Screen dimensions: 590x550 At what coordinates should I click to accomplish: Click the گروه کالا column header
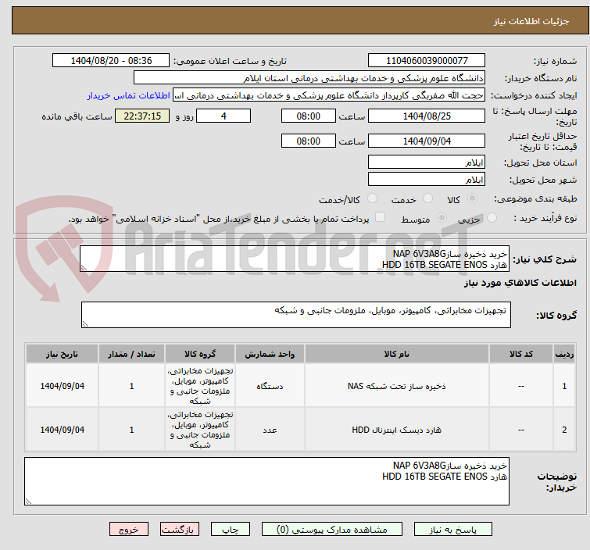[200, 354]
